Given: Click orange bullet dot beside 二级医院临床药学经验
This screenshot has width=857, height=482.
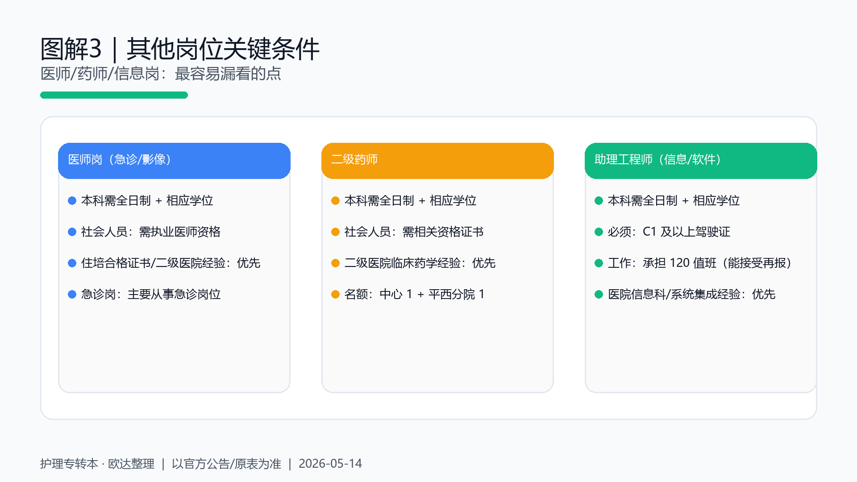Looking at the screenshot, I should pyautogui.click(x=335, y=263).
